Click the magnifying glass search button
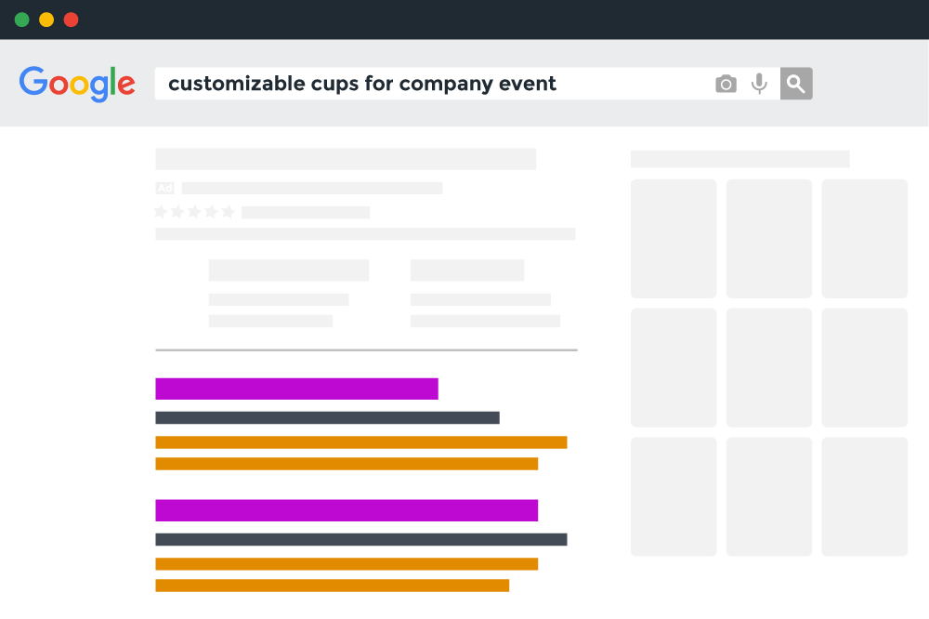This screenshot has width=929, height=619. click(x=796, y=84)
